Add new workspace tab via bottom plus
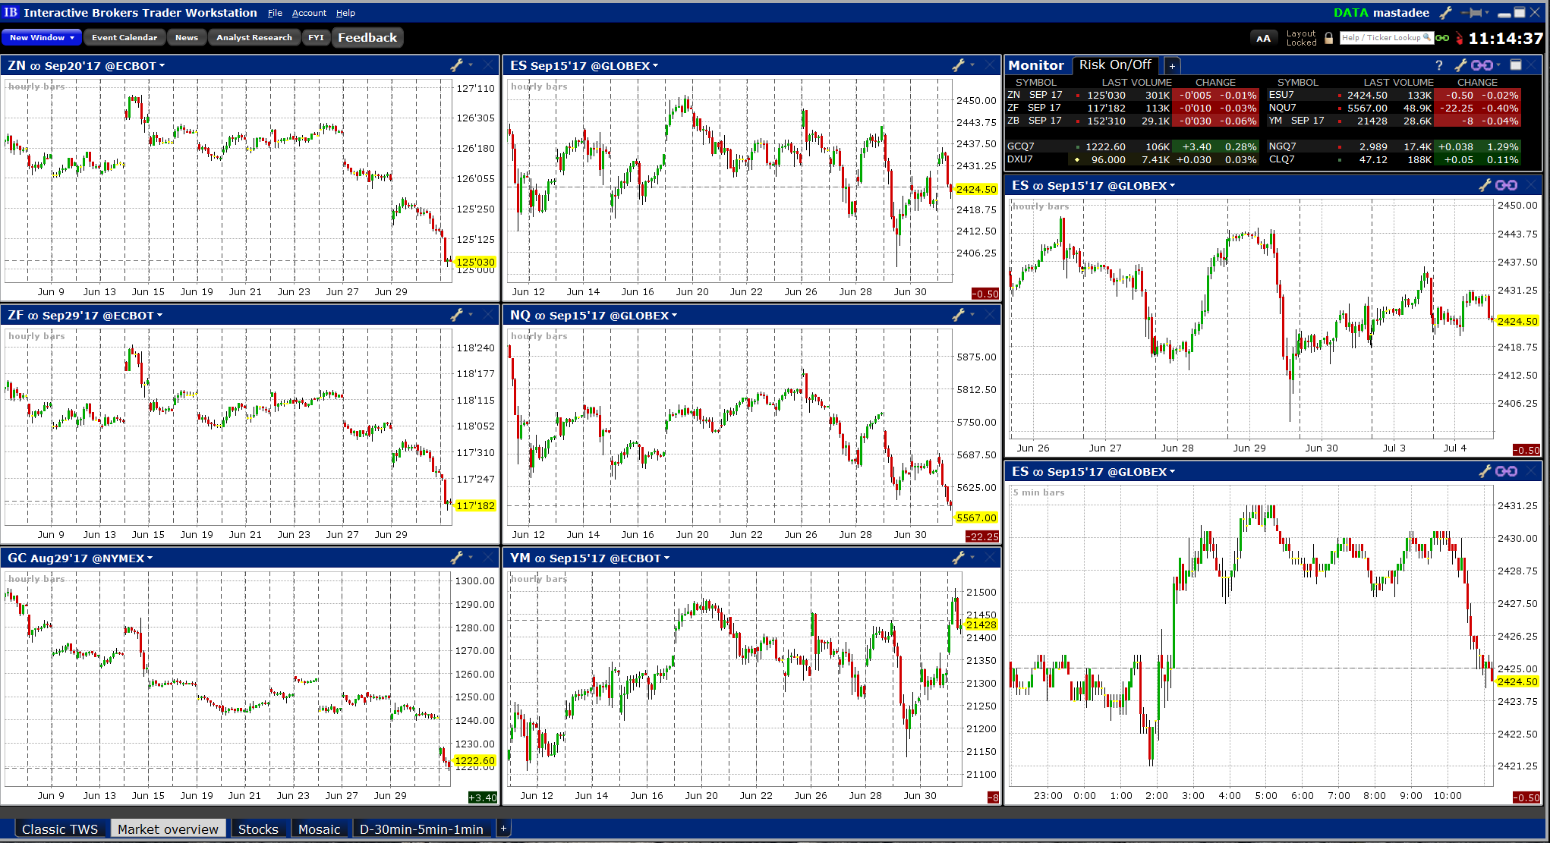This screenshot has width=1550, height=843. 503,829
